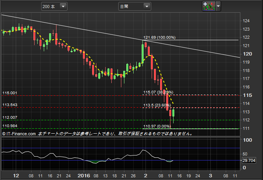This screenshot has width=263, height=180.
Task: Click the 124 price axis label
Action: tap(246, 21)
